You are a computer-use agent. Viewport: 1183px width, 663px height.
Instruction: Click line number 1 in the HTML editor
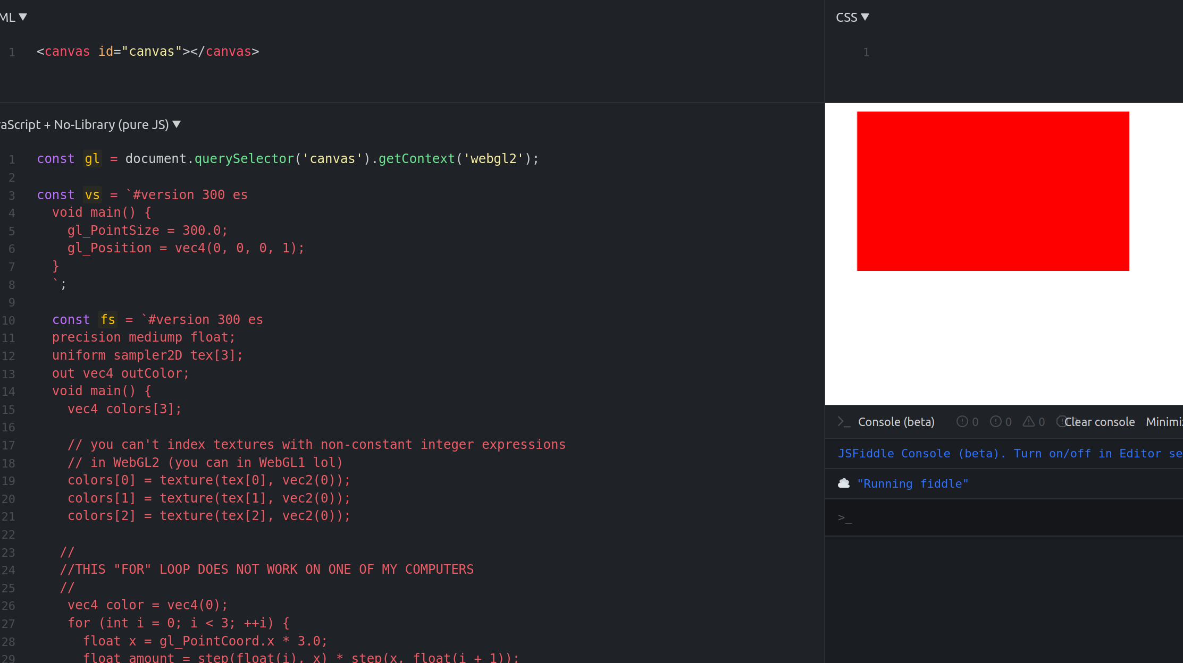(x=11, y=51)
